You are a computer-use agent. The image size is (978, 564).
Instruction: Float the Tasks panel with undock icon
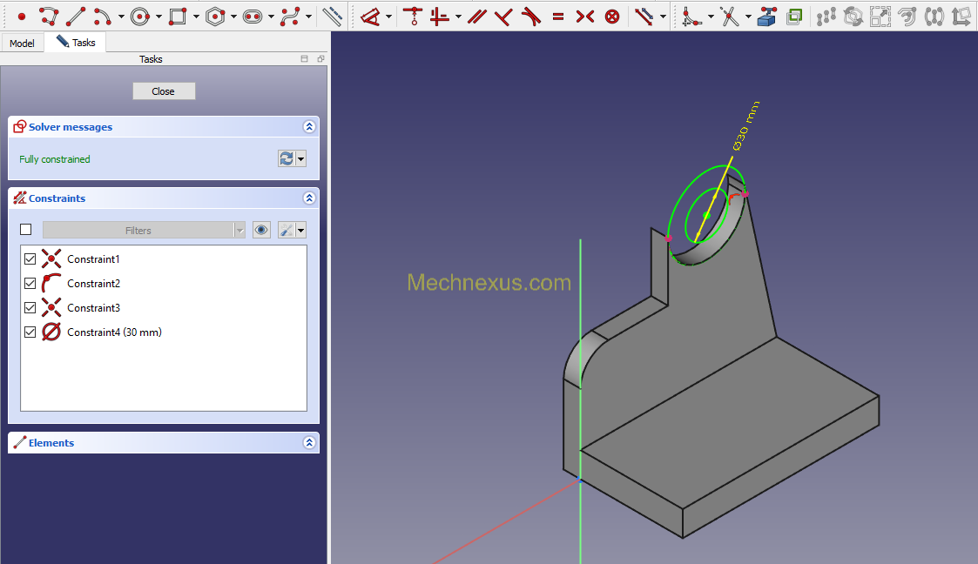320,58
